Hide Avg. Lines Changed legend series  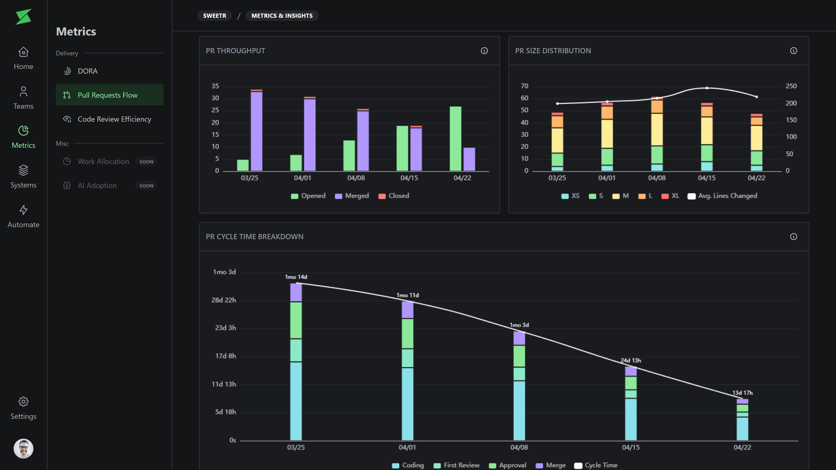point(722,196)
